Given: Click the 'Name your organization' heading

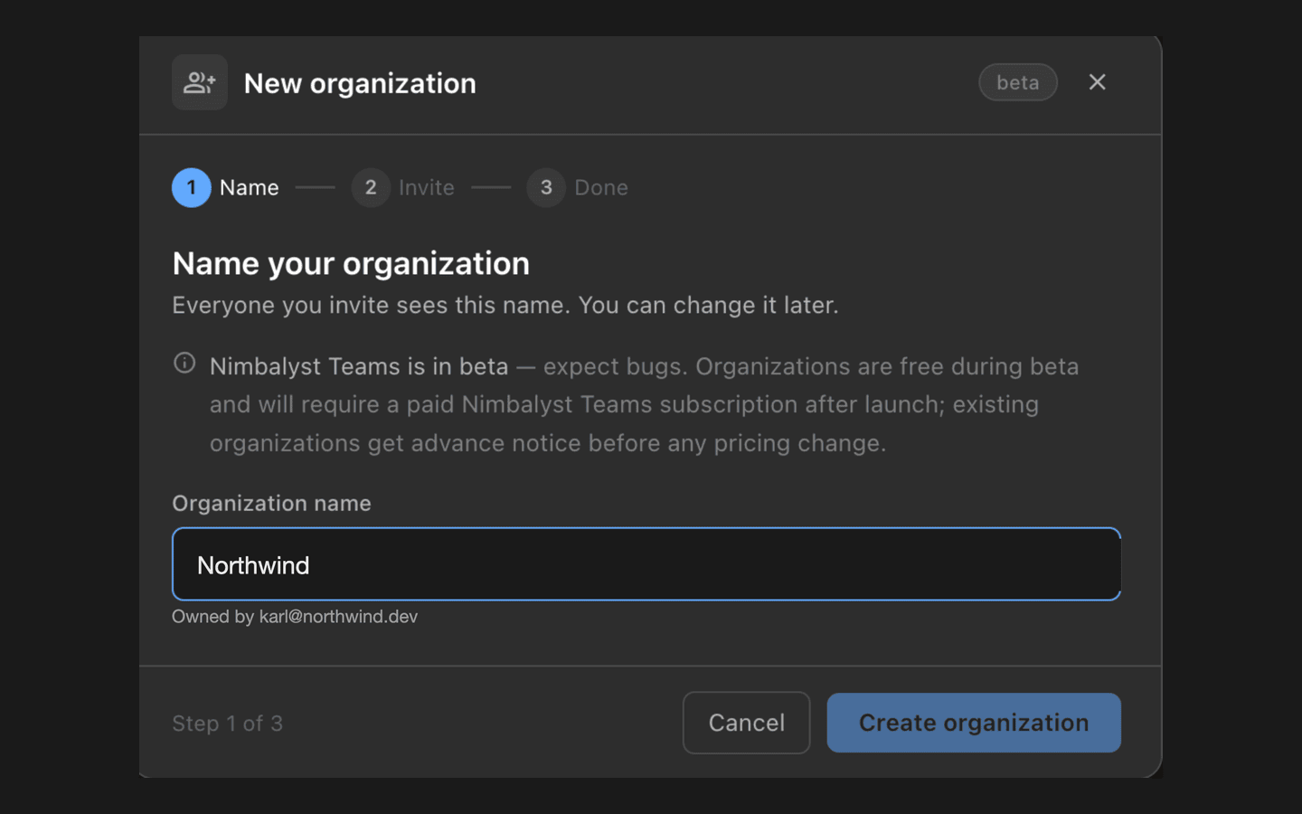Looking at the screenshot, I should coord(351,264).
